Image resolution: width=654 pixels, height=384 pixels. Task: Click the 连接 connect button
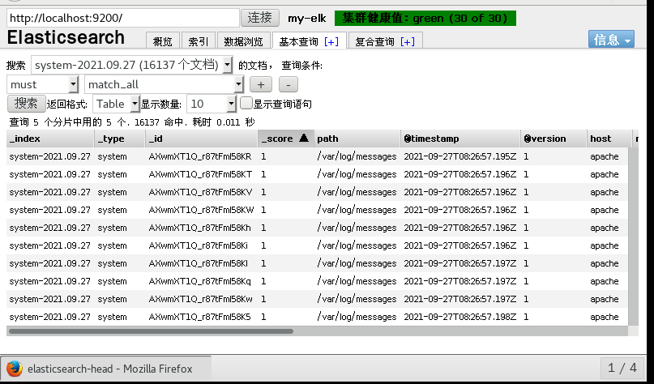260,18
